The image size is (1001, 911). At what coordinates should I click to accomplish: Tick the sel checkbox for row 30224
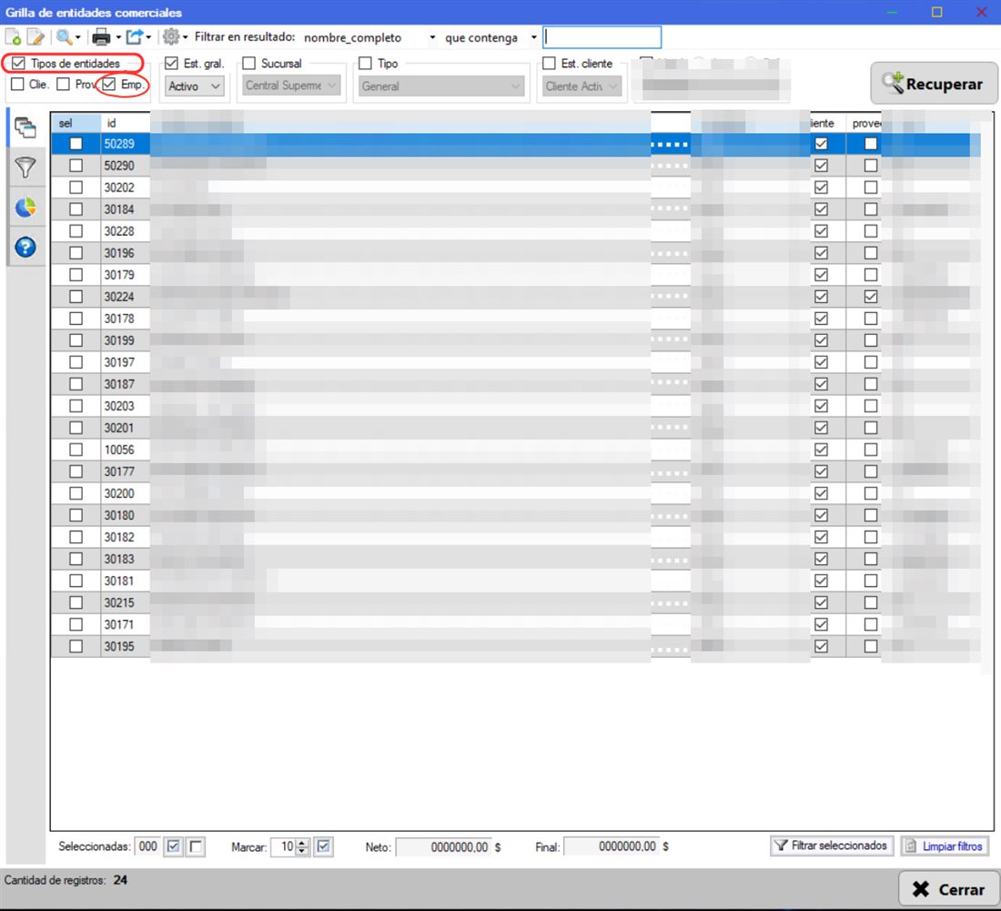click(x=76, y=296)
